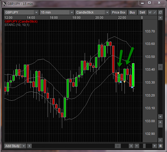The image size is (167, 152).
Task: Select the trend line drawing tool
Action: coord(155,12)
